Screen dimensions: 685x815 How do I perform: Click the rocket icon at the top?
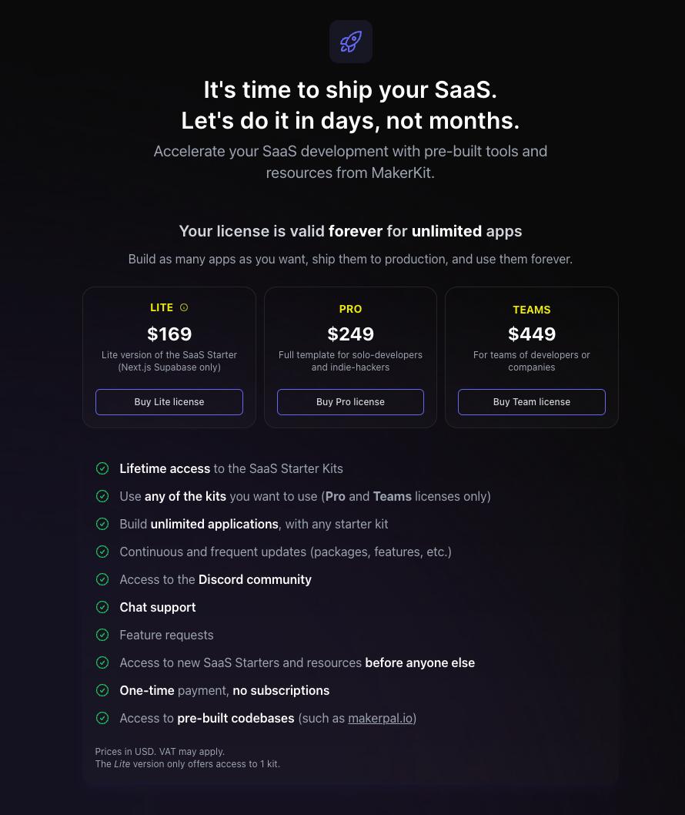point(350,42)
